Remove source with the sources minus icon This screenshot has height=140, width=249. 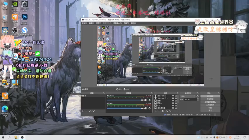[159, 111]
